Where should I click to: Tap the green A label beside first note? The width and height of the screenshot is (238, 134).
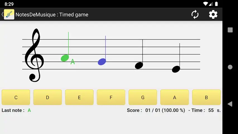point(73,62)
